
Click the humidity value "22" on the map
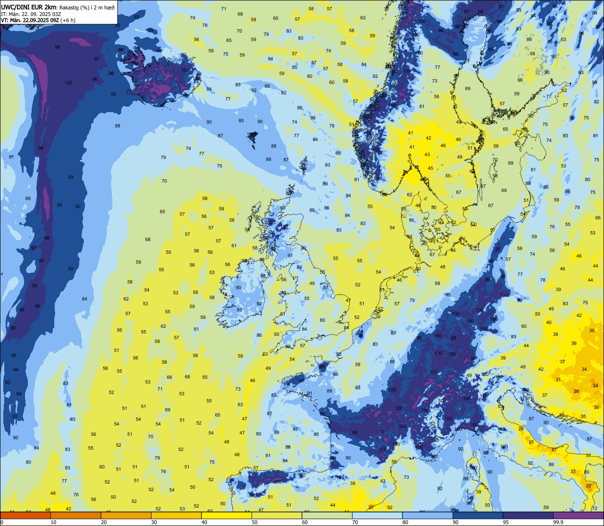588,485
